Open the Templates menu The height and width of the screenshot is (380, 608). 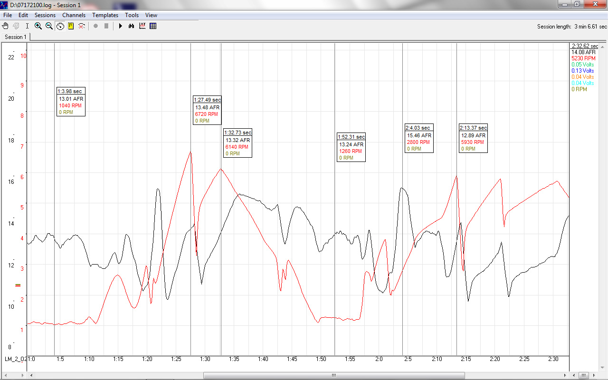105,15
